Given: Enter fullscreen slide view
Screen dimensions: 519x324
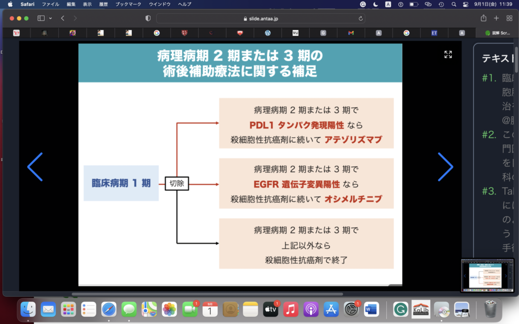Looking at the screenshot, I should (x=448, y=54).
